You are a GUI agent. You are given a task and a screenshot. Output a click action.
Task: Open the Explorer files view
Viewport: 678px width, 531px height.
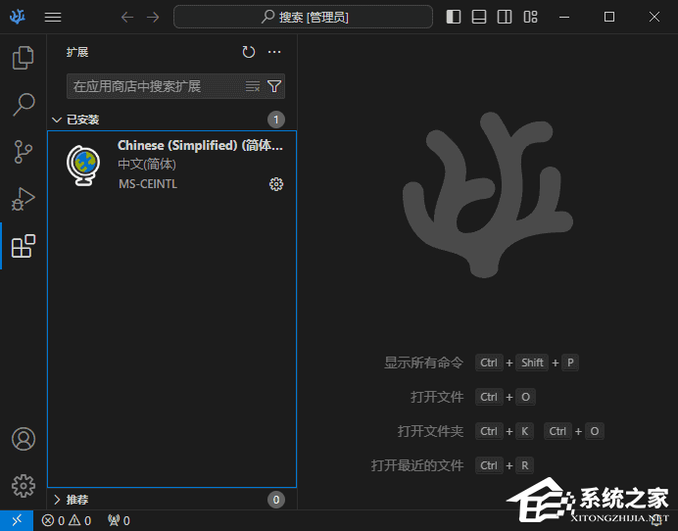[24, 58]
